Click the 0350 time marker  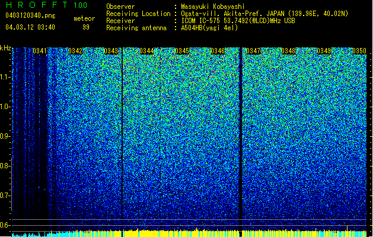tap(359, 51)
